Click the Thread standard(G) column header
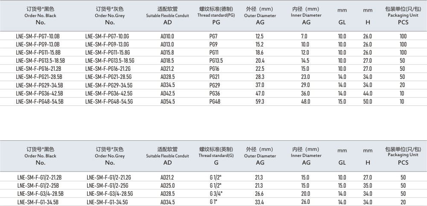Image resolution: width=427 pixels, height=206 pixels. (216, 156)
